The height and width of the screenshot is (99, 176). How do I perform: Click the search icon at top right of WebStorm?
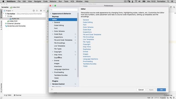(x=174, y=7)
